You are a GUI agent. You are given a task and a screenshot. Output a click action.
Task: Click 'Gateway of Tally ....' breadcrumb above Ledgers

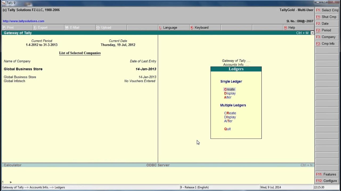pos(236,61)
